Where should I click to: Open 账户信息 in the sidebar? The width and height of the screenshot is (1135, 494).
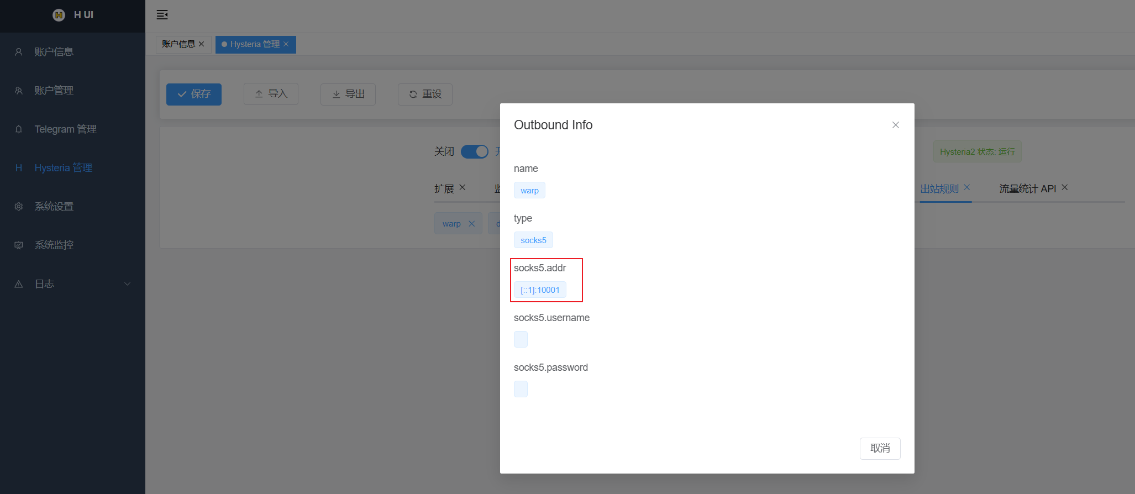72,52
